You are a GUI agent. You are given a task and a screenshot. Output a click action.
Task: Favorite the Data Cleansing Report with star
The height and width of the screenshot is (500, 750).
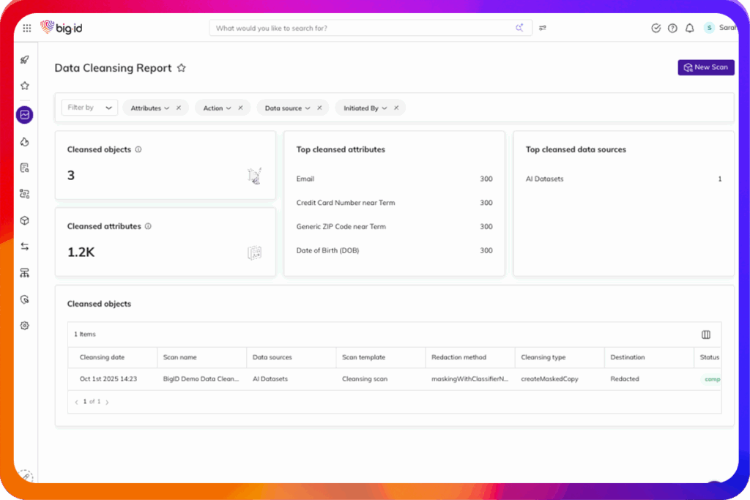coord(182,68)
